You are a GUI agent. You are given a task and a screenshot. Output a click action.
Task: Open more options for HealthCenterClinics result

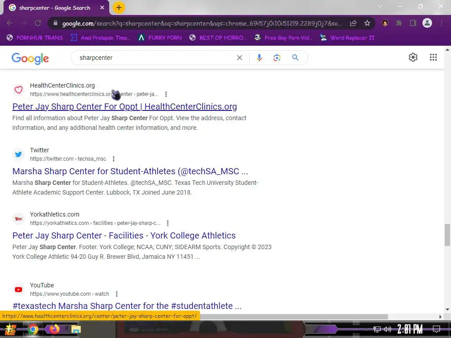[x=166, y=94]
